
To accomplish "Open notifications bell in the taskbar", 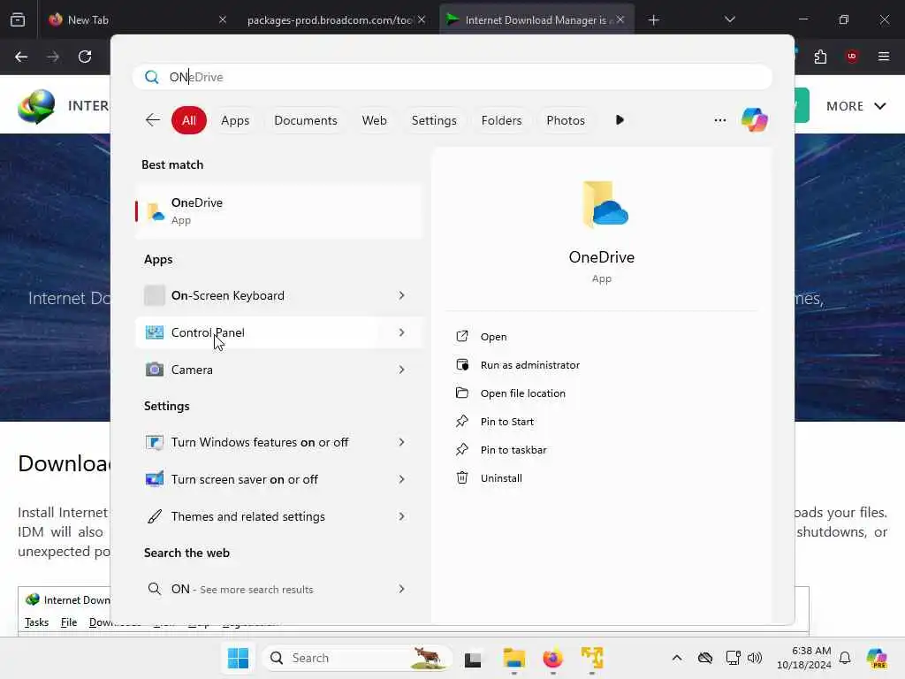I will (845, 658).
